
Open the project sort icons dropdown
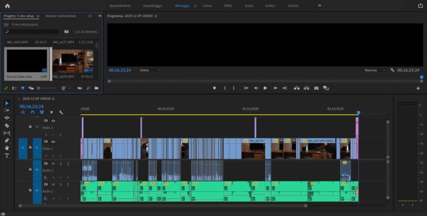click(65, 88)
